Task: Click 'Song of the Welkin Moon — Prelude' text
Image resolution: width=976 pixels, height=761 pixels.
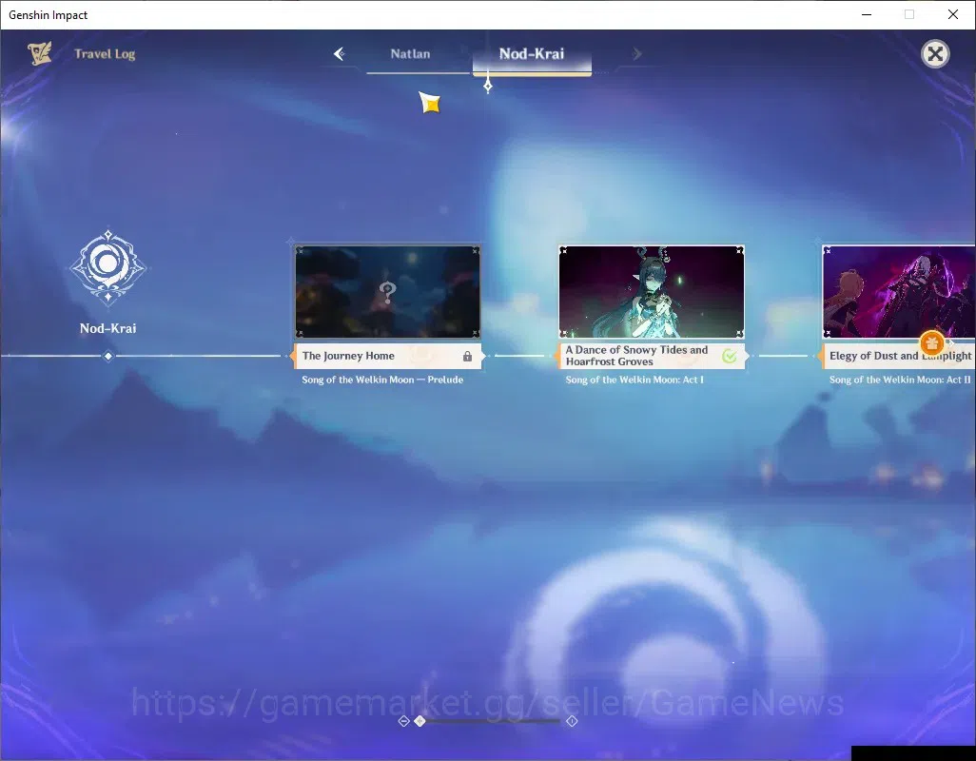Action: tap(382, 380)
